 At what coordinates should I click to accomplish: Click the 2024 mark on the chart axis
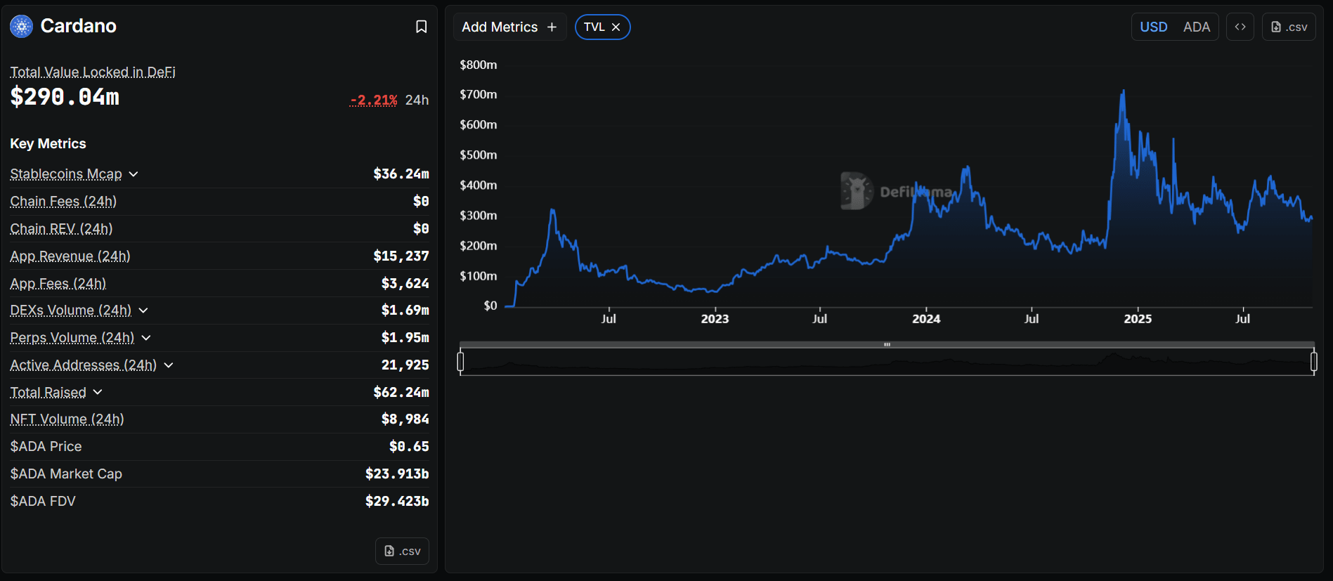(x=925, y=318)
